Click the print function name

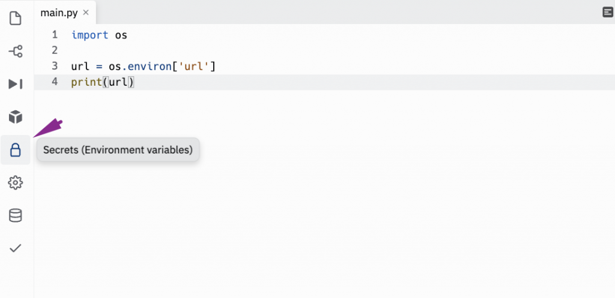pos(86,82)
